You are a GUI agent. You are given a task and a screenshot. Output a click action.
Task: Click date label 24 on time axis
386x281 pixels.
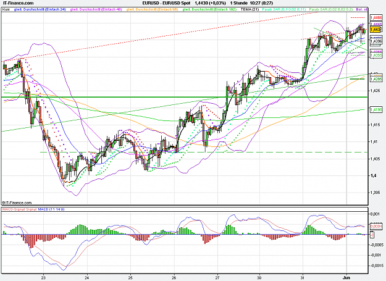(x=87, y=277)
